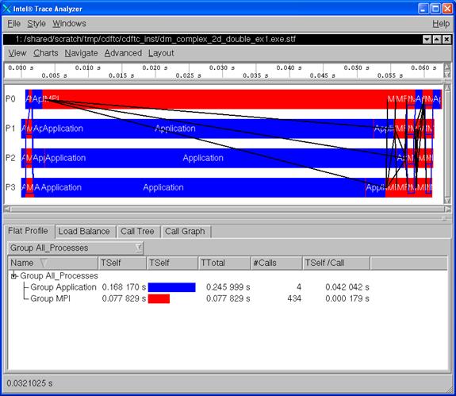This screenshot has width=456, height=396.
Task: Click the MPI TSelf value 0.077 829 s
Action: pyautogui.click(x=124, y=298)
